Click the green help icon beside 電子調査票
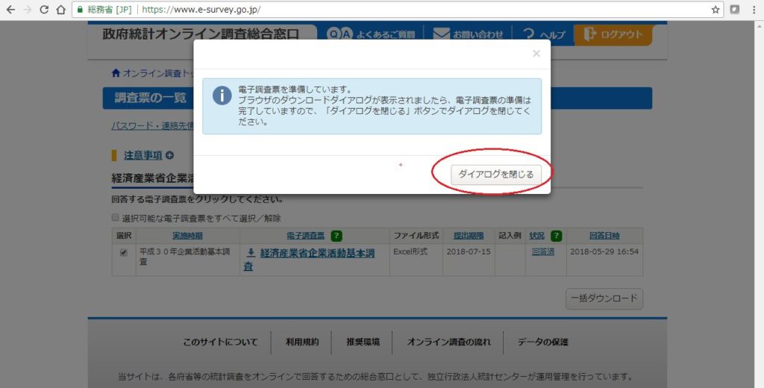The image size is (764, 388). [x=336, y=236]
